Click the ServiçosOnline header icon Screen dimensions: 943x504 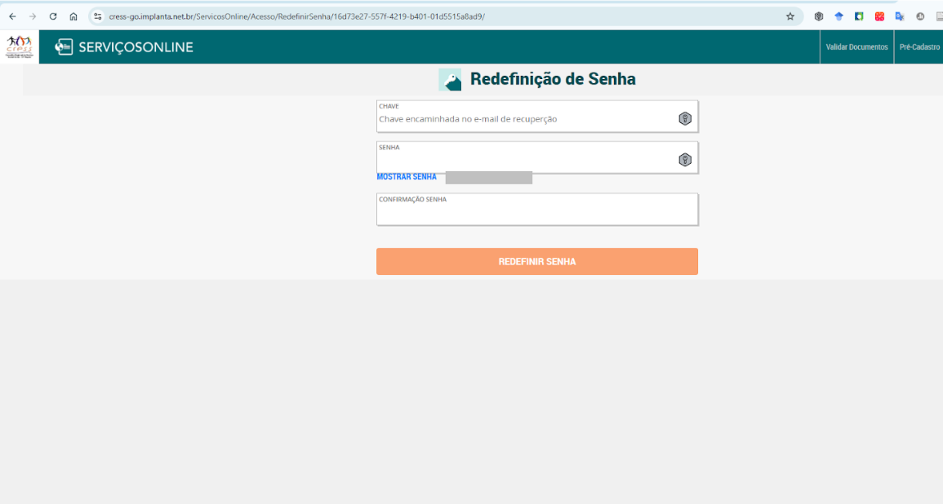point(64,46)
